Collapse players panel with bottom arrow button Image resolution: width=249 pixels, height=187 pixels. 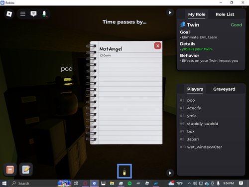point(170,173)
